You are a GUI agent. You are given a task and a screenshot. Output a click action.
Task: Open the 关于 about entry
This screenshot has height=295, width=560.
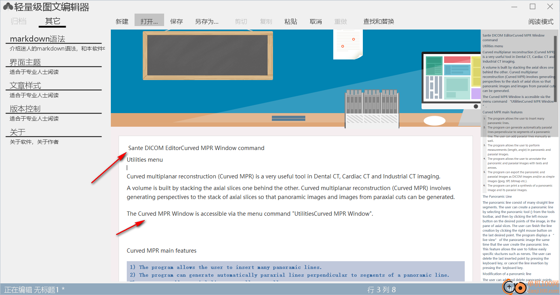[x=17, y=132]
